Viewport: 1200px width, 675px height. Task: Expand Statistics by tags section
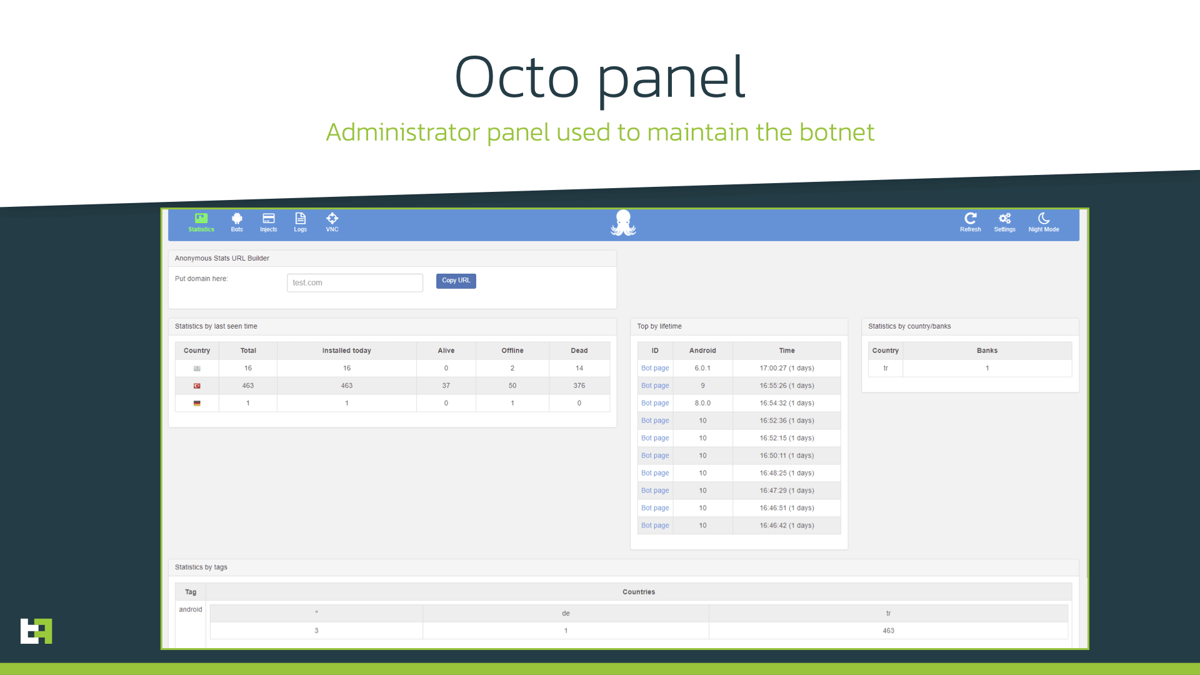201,567
